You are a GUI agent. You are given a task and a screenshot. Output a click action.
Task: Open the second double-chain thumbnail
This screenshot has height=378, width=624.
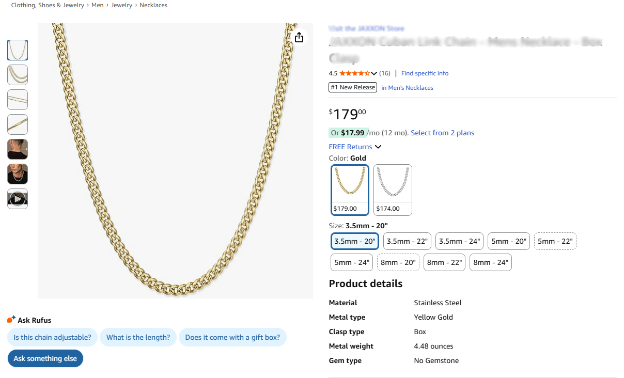[18, 75]
